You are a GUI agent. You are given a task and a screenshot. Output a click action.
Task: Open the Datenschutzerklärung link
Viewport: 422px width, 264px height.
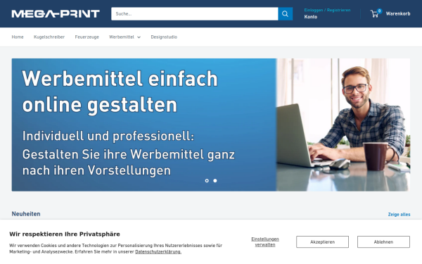[x=158, y=252]
